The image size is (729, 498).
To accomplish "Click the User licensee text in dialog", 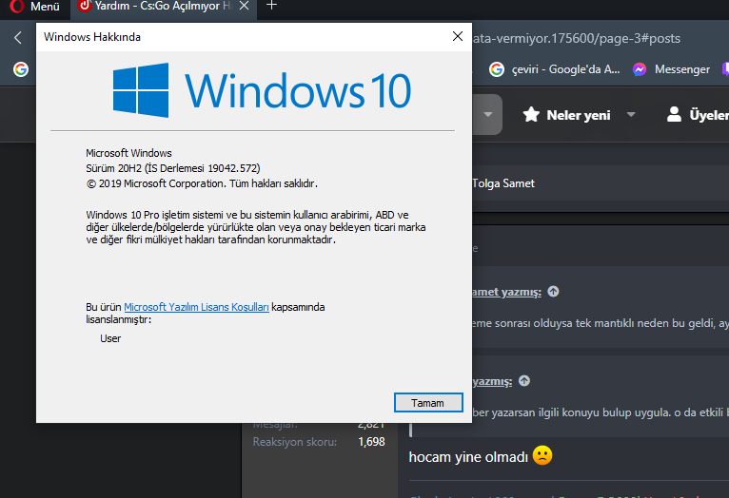I will (x=110, y=338).
